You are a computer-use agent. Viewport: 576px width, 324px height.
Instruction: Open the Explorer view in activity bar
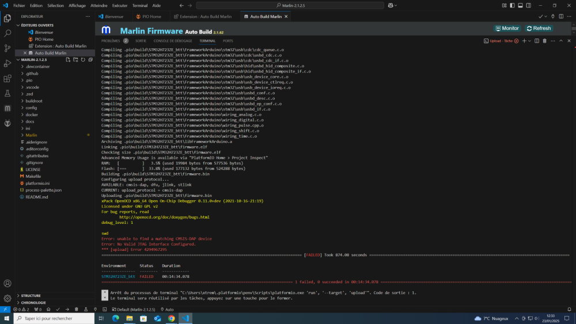7,18
